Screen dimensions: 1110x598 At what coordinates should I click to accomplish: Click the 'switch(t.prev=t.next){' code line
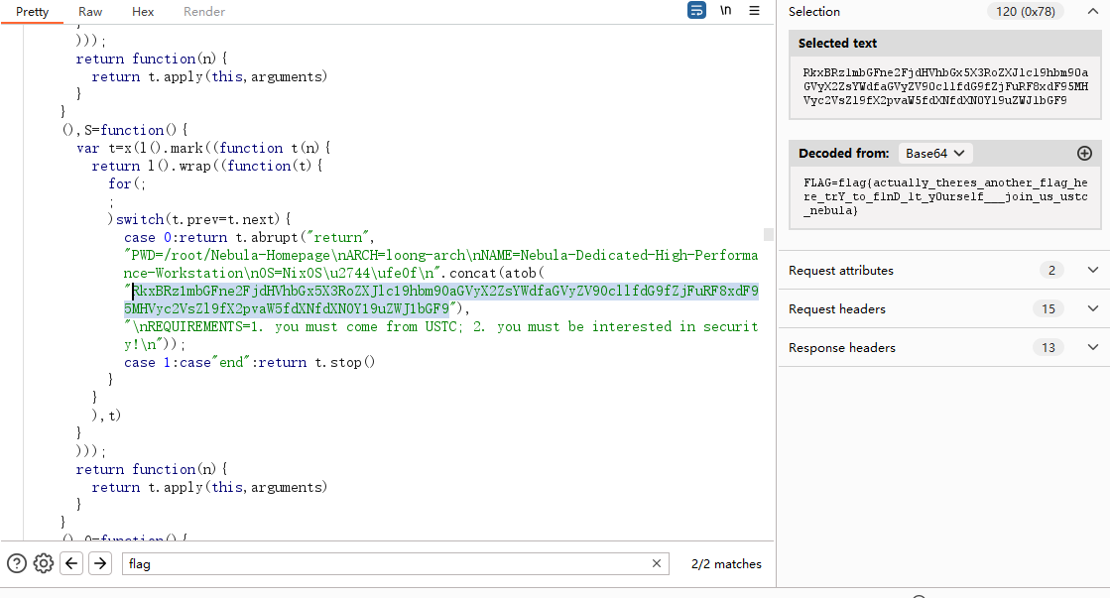pos(199,219)
